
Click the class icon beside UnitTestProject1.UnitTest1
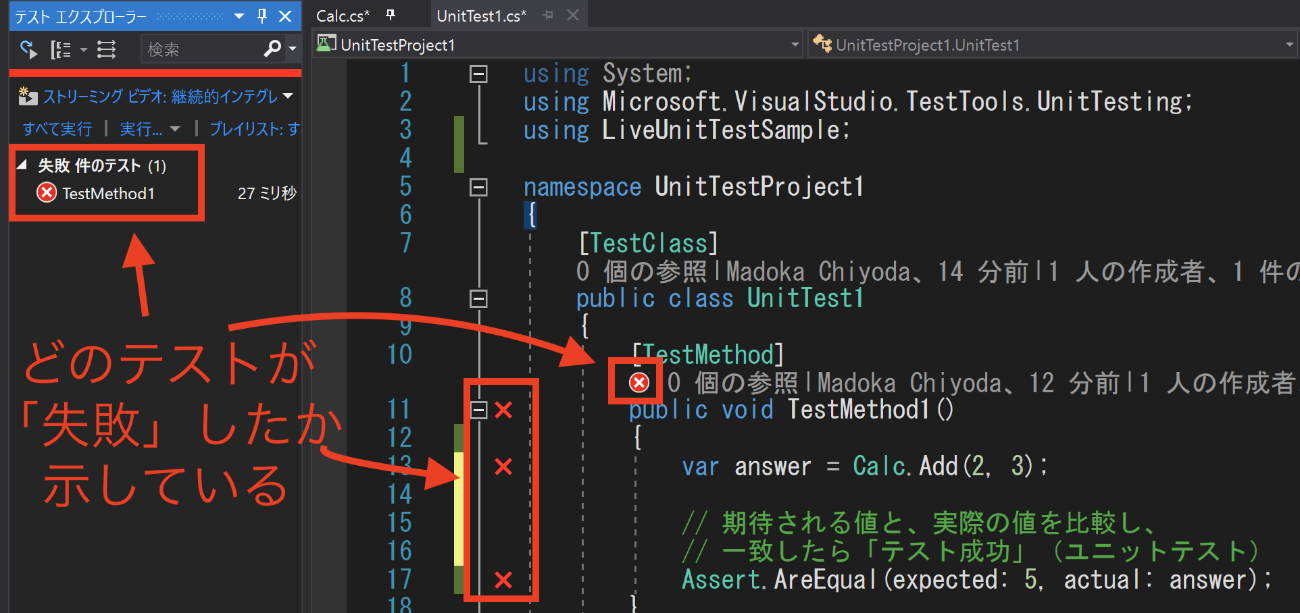click(x=822, y=44)
